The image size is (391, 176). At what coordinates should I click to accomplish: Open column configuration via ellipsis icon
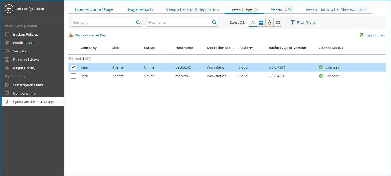pos(381,48)
